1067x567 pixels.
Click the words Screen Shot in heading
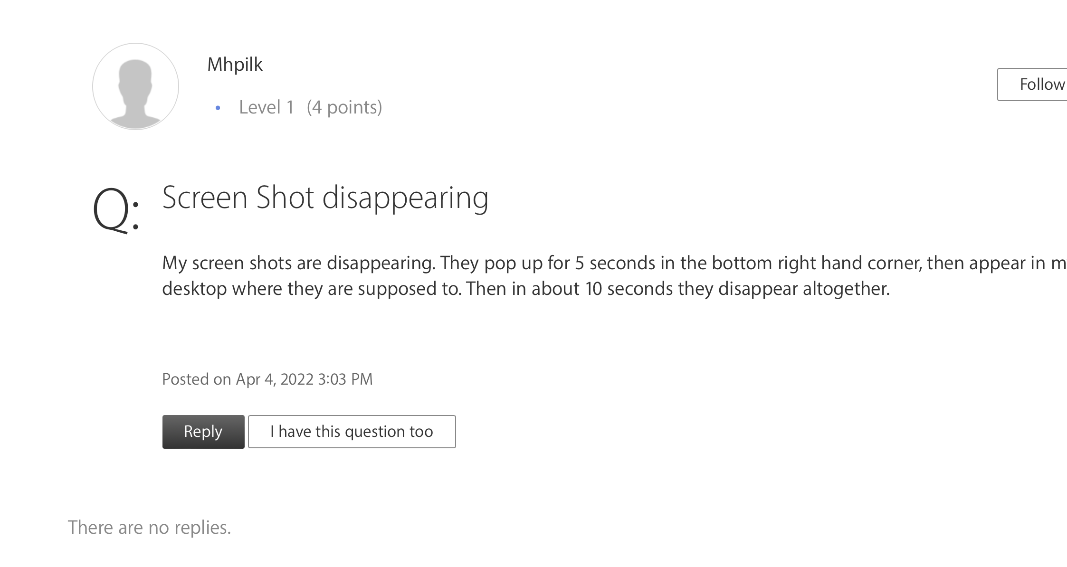pos(238,197)
